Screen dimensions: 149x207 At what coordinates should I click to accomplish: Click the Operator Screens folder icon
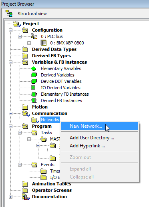point(25,190)
